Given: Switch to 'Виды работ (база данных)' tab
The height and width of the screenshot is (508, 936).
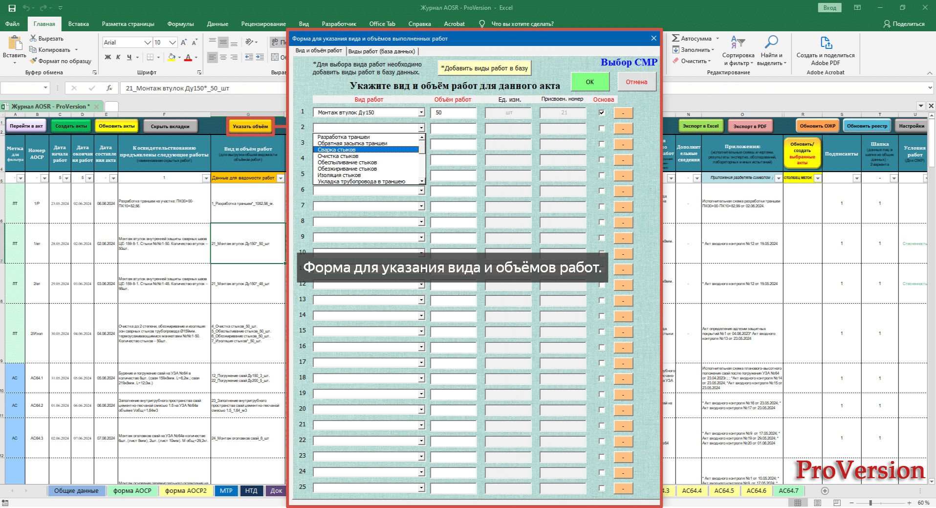Looking at the screenshot, I should (x=382, y=51).
